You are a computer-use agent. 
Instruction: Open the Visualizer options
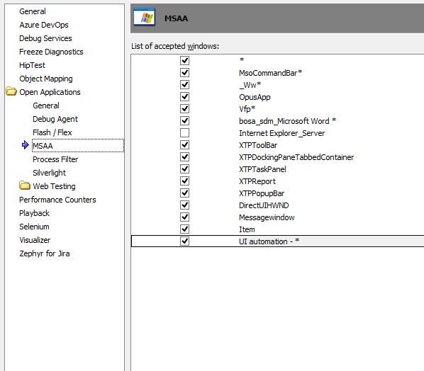(x=35, y=240)
